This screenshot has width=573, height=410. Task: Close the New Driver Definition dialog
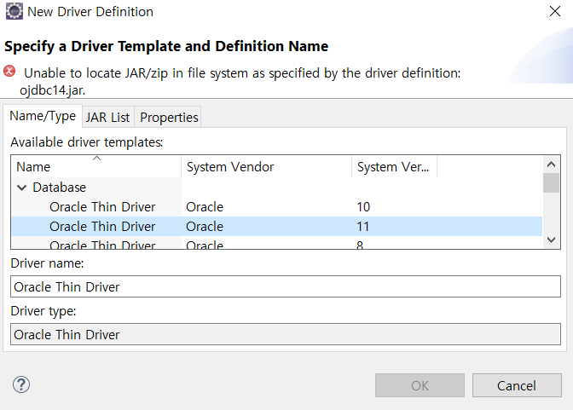(x=555, y=11)
